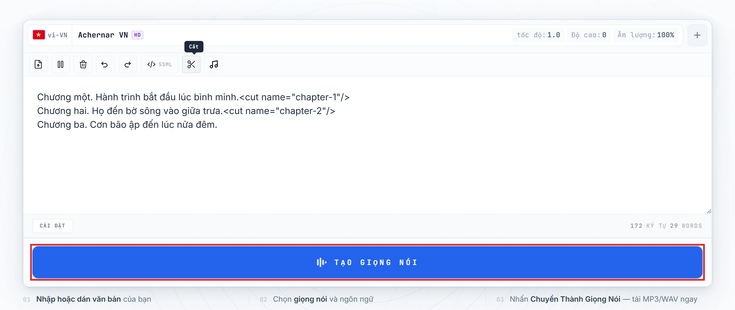Click inside the text editing area
This screenshot has width=735, height=310.
coord(345,158)
